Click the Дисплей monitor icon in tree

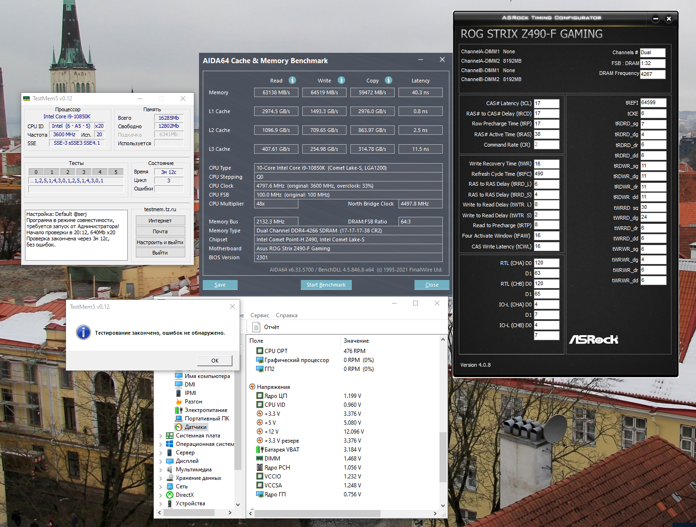coord(170,461)
